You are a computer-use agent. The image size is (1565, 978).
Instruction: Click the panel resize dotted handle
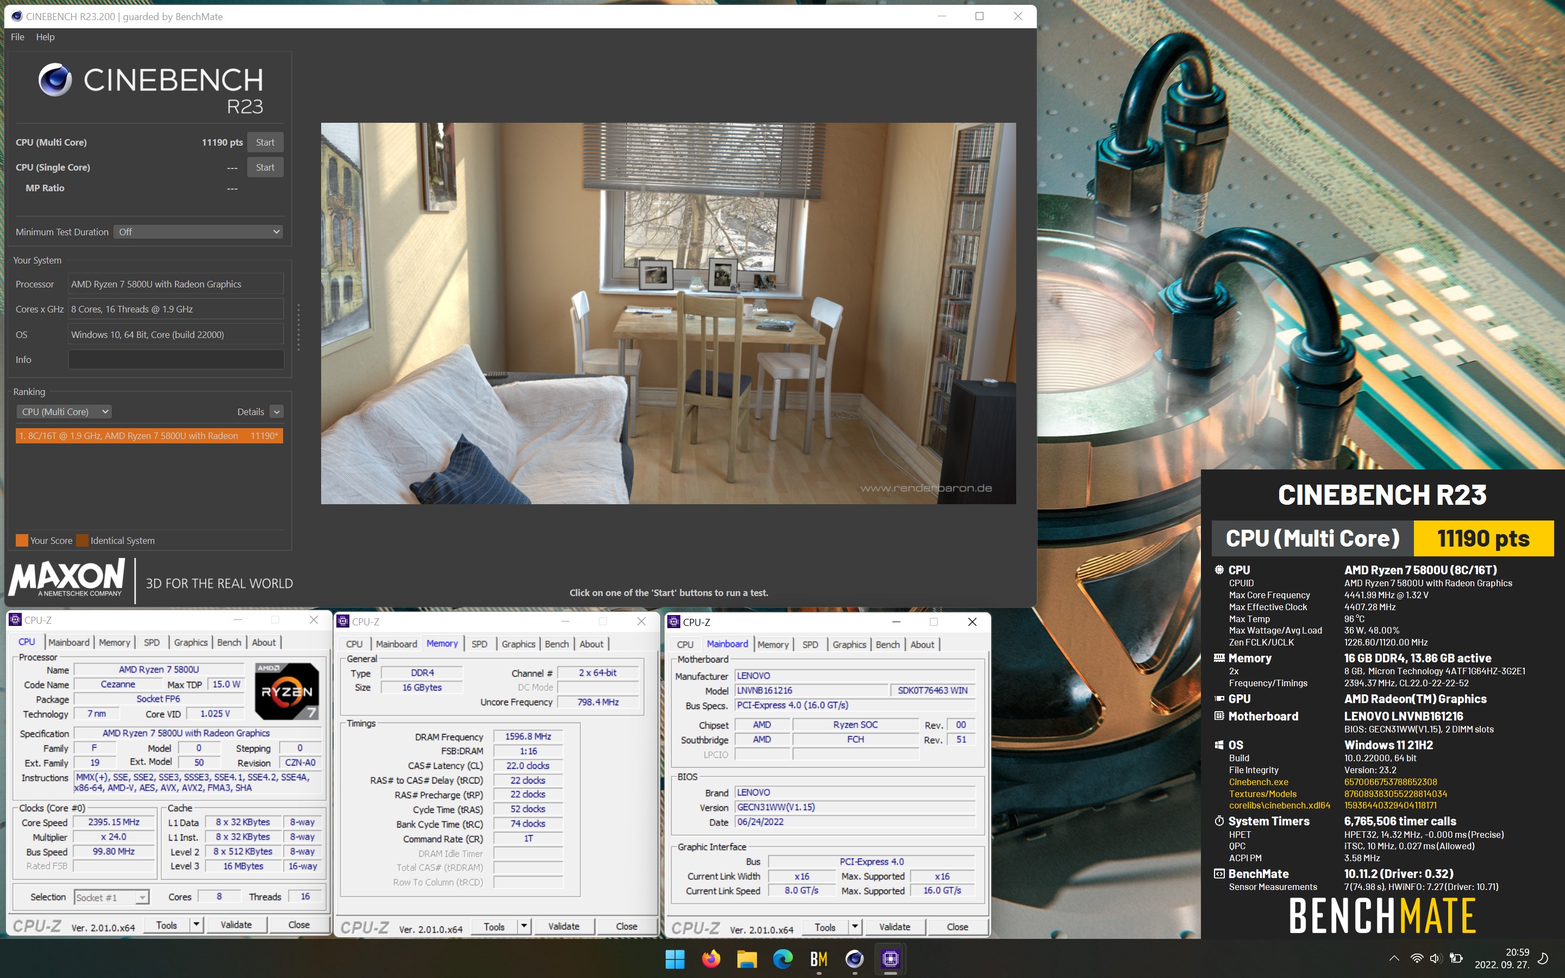click(298, 327)
